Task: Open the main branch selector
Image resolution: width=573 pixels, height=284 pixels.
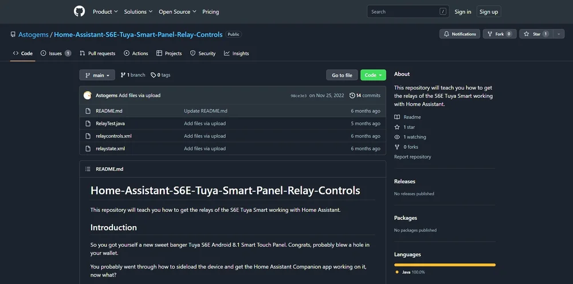Action: pyautogui.click(x=97, y=75)
